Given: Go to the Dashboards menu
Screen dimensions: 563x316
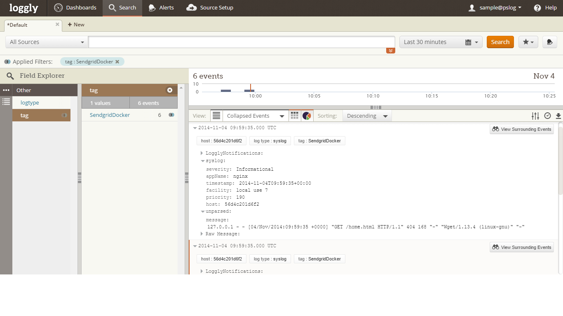Looking at the screenshot, I should click(x=75, y=8).
